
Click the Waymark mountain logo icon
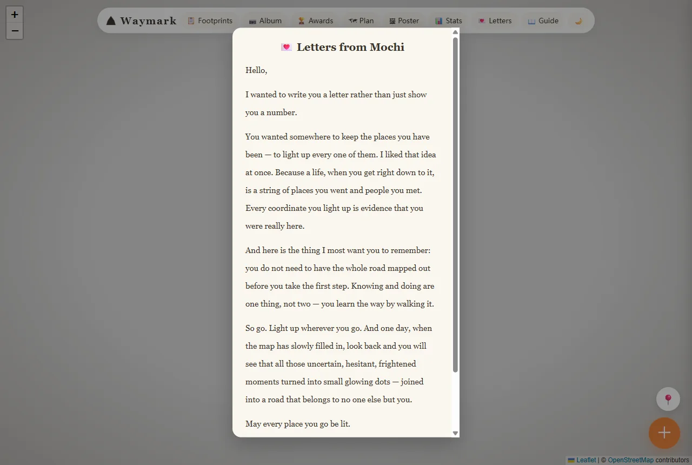click(x=111, y=21)
